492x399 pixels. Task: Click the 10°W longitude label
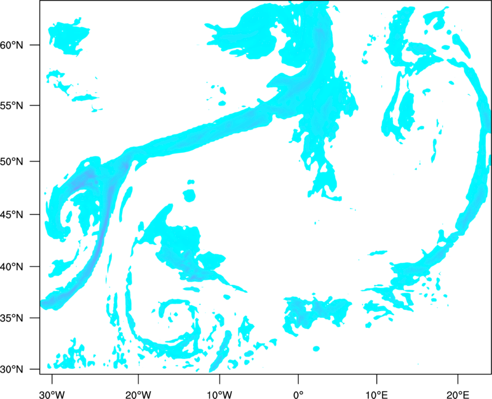(x=220, y=395)
